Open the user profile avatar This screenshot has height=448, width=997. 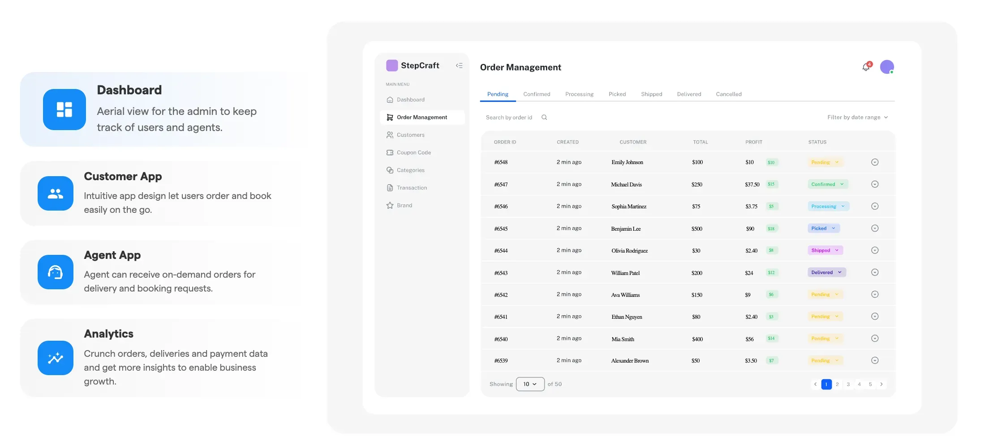887,67
